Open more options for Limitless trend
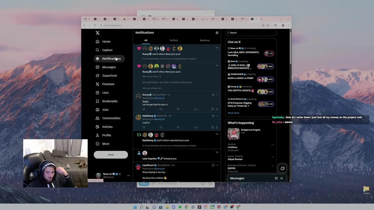This screenshot has height=210, width=374. 273,145
